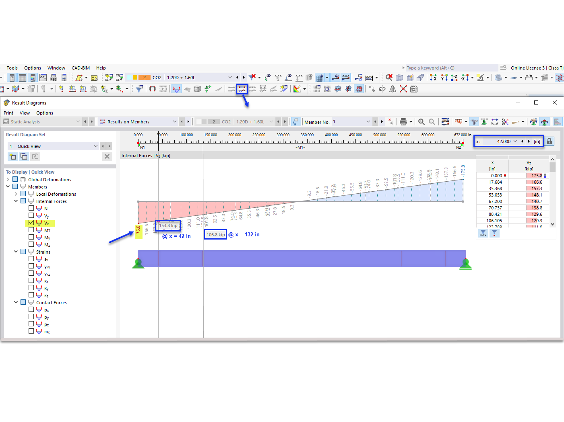The height and width of the screenshot is (422, 564).
Task: Click the edit pencil button under Quick View
Action: pyautogui.click(x=35, y=156)
